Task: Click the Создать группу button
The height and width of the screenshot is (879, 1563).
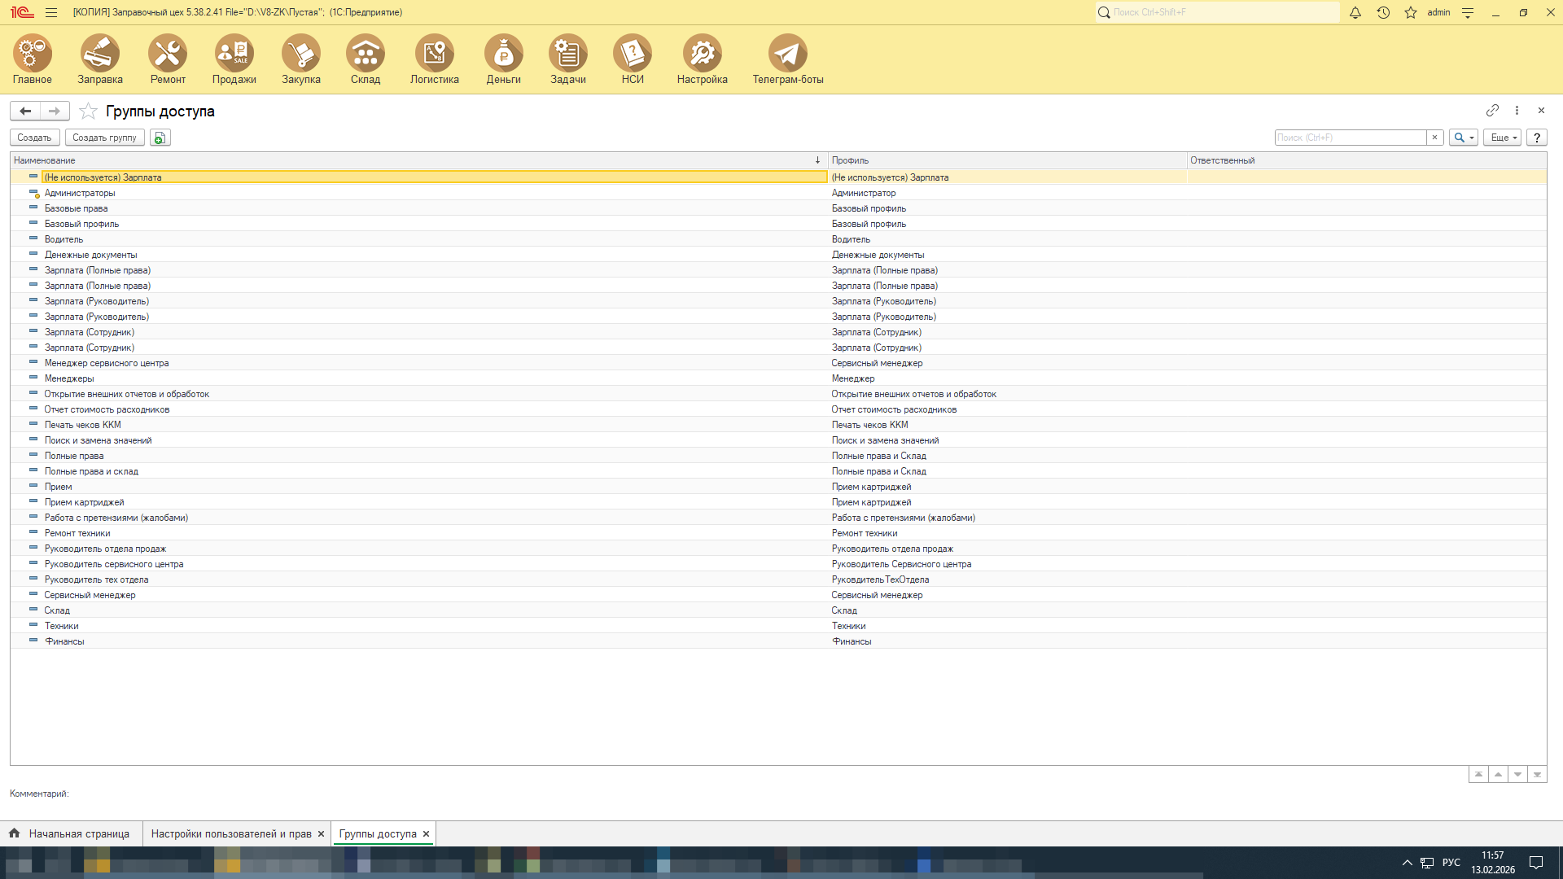Action: [104, 138]
